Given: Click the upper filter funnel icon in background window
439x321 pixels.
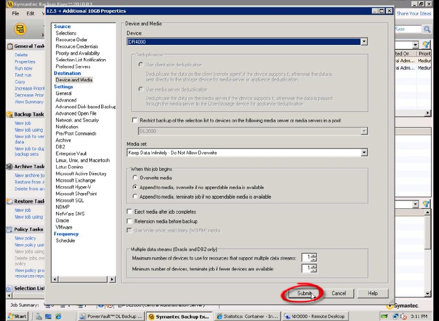Looking at the screenshot, I should (x=426, y=45).
